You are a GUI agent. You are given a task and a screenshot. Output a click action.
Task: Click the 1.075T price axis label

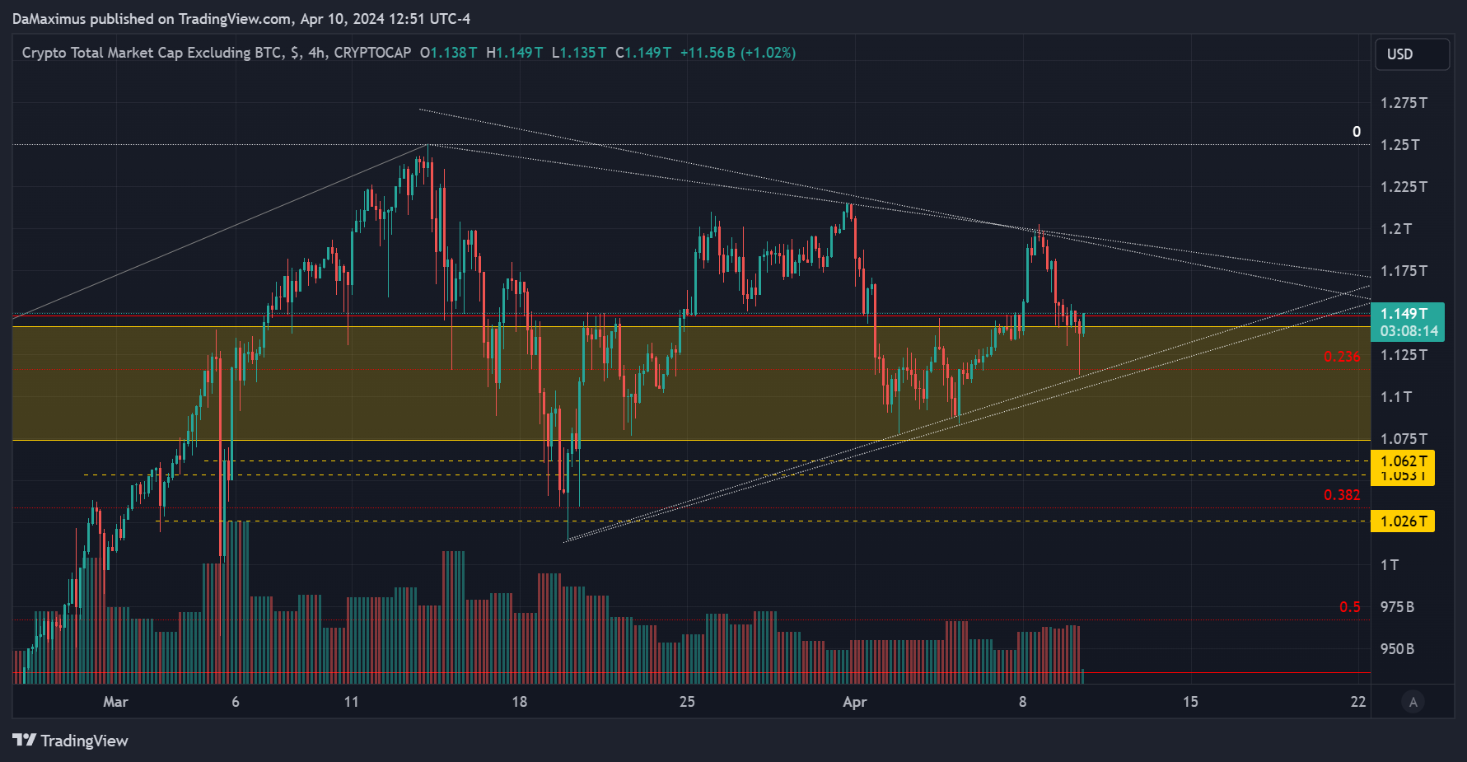pos(1404,439)
